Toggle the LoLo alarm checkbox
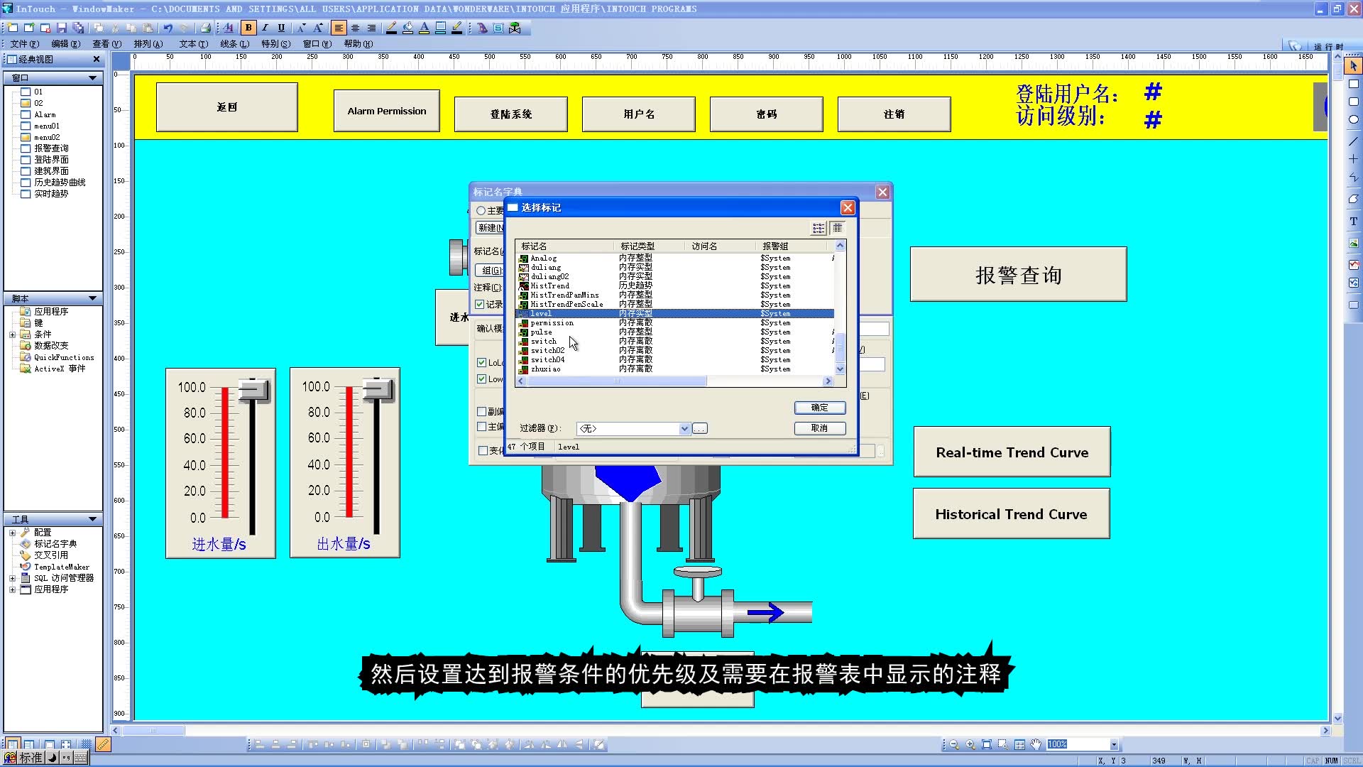The height and width of the screenshot is (767, 1363). pos(481,363)
